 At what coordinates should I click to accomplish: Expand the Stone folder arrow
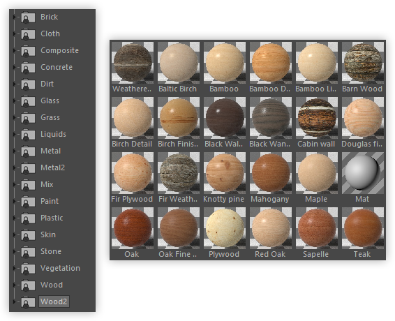(x=15, y=251)
